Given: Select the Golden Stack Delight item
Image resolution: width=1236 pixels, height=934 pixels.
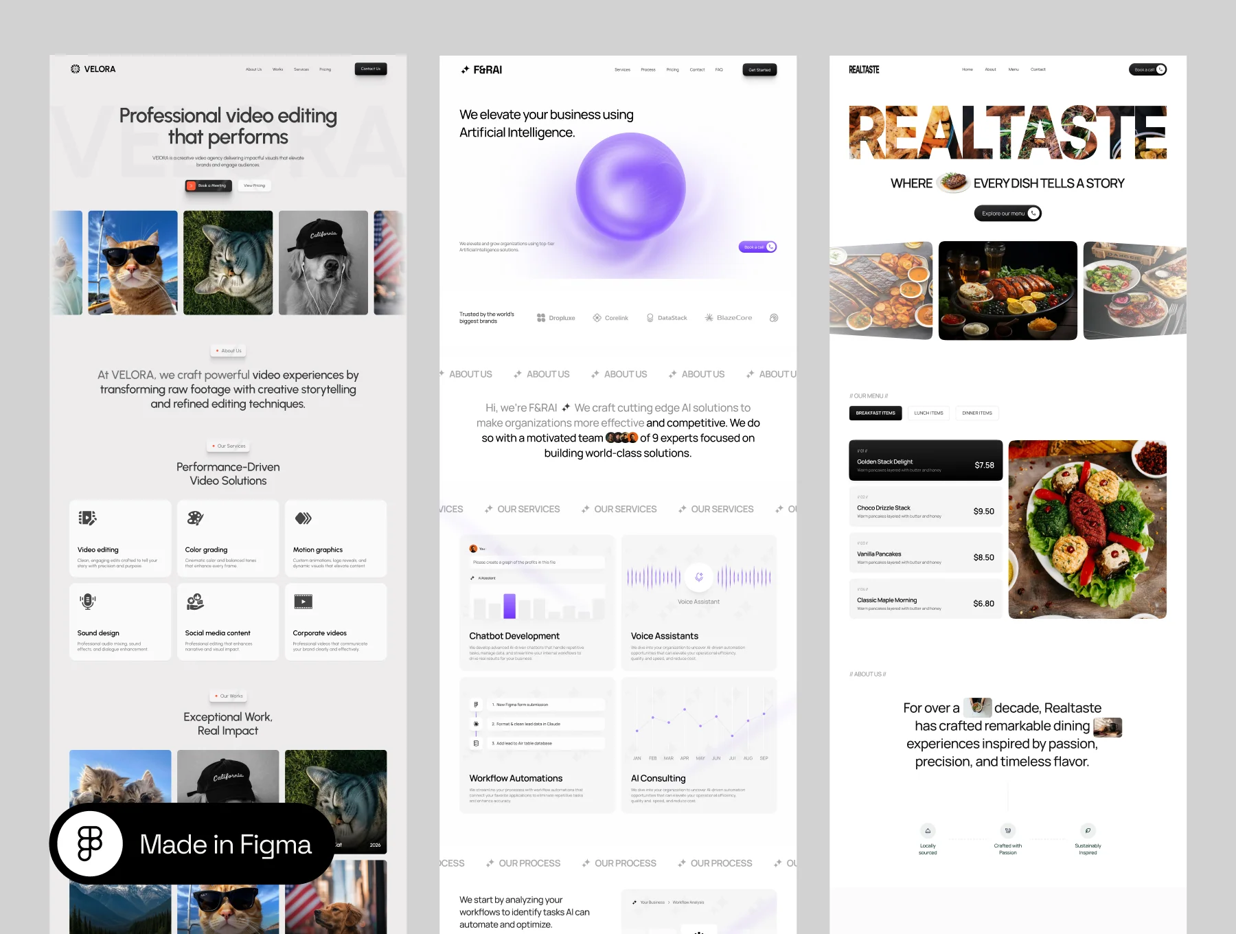Looking at the screenshot, I should [926, 460].
